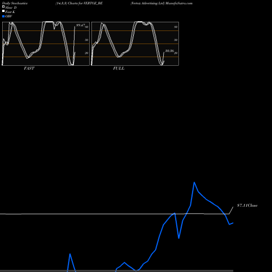The height and width of the screenshot is (272, 272).
Task: Click the 39.36 value in FULL chart
Action: [170, 51]
